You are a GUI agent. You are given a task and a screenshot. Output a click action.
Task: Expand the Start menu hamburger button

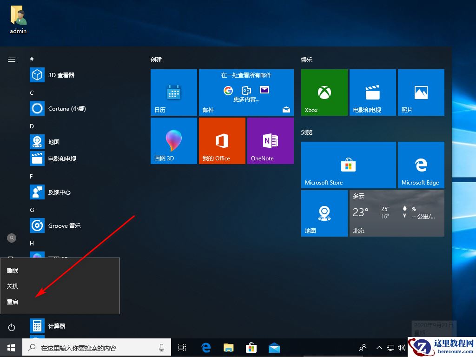(x=11, y=59)
